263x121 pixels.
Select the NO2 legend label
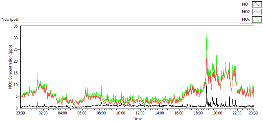coord(246,12)
